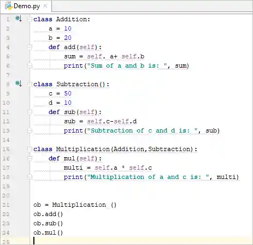This screenshot has width=253, height=245.
Task: Select the 'def add(self):' line
Action: click(75, 47)
